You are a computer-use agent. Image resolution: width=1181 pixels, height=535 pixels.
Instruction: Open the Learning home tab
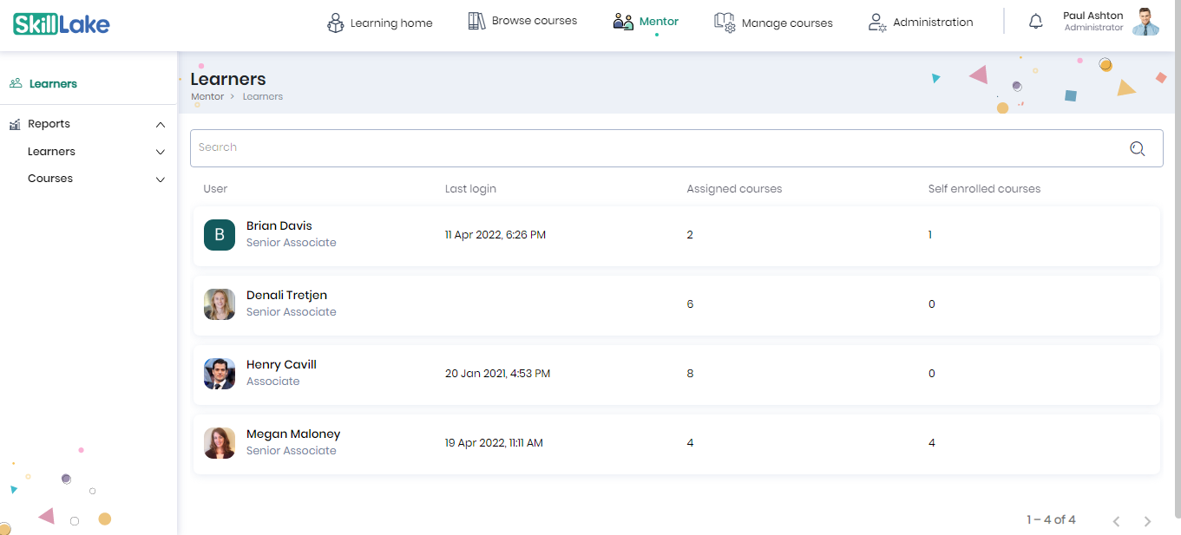coord(379,23)
